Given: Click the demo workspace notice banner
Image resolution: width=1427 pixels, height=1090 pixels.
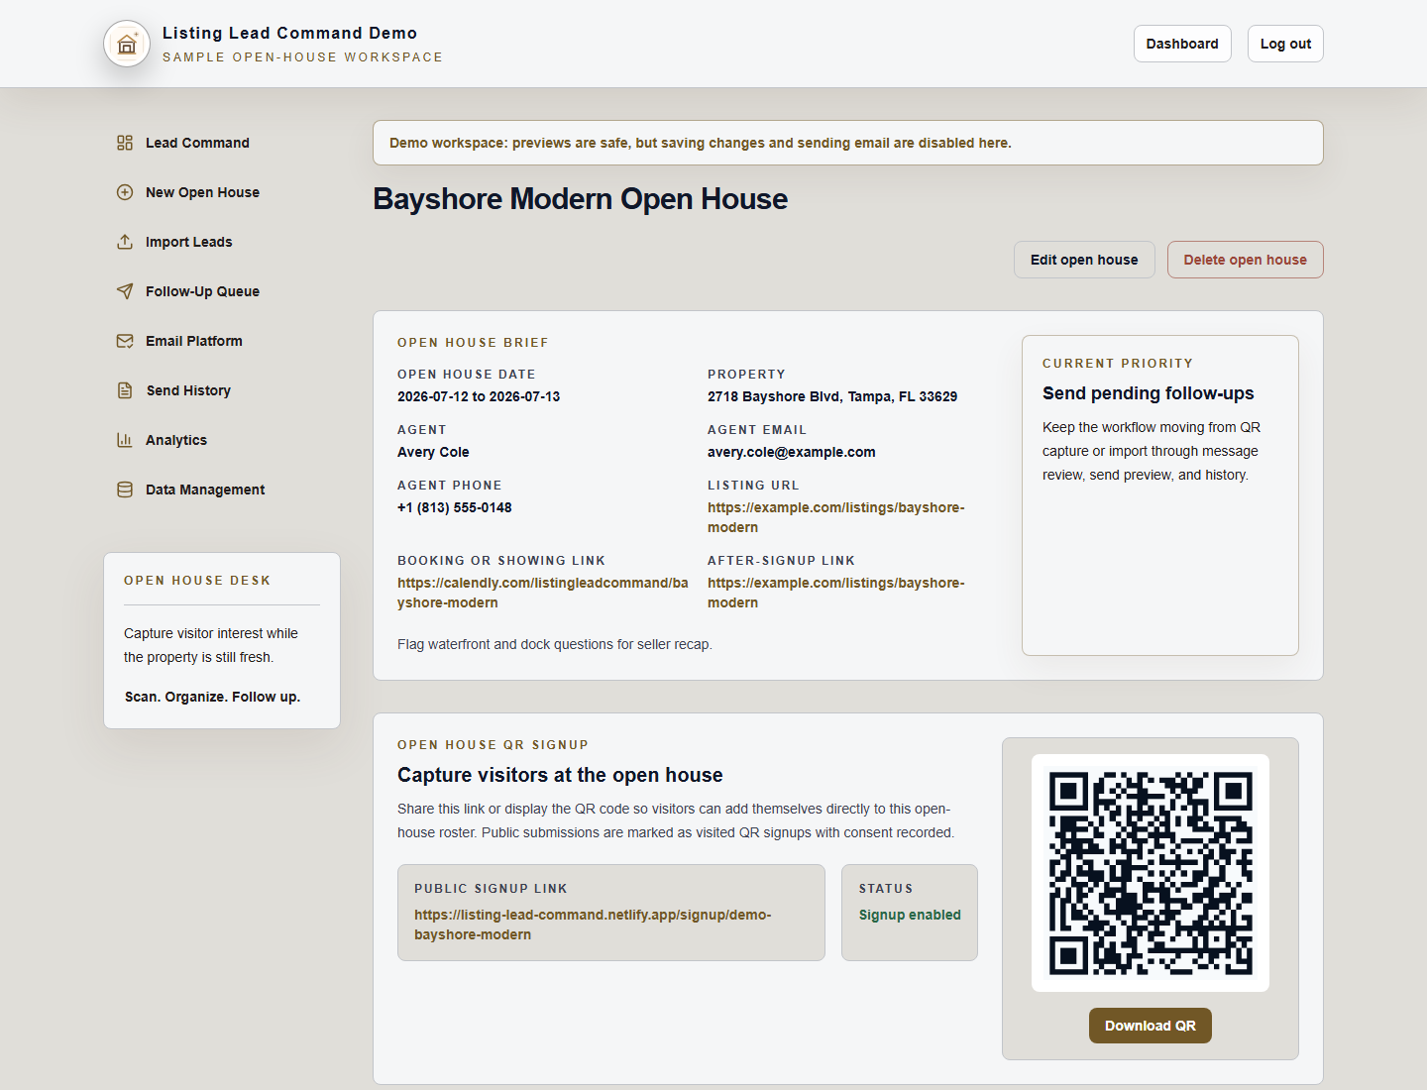Looking at the screenshot, I should coord(848,143).
